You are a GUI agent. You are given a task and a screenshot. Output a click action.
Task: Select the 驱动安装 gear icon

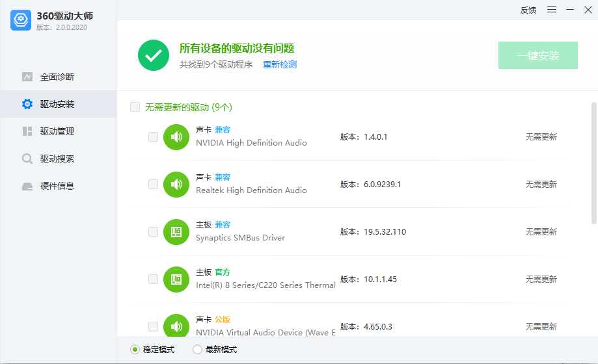pos(27,104)
